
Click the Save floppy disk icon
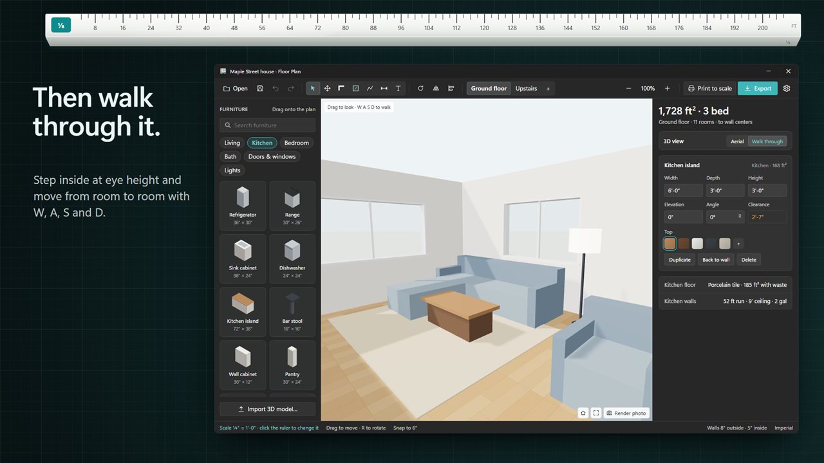(260, 89)
